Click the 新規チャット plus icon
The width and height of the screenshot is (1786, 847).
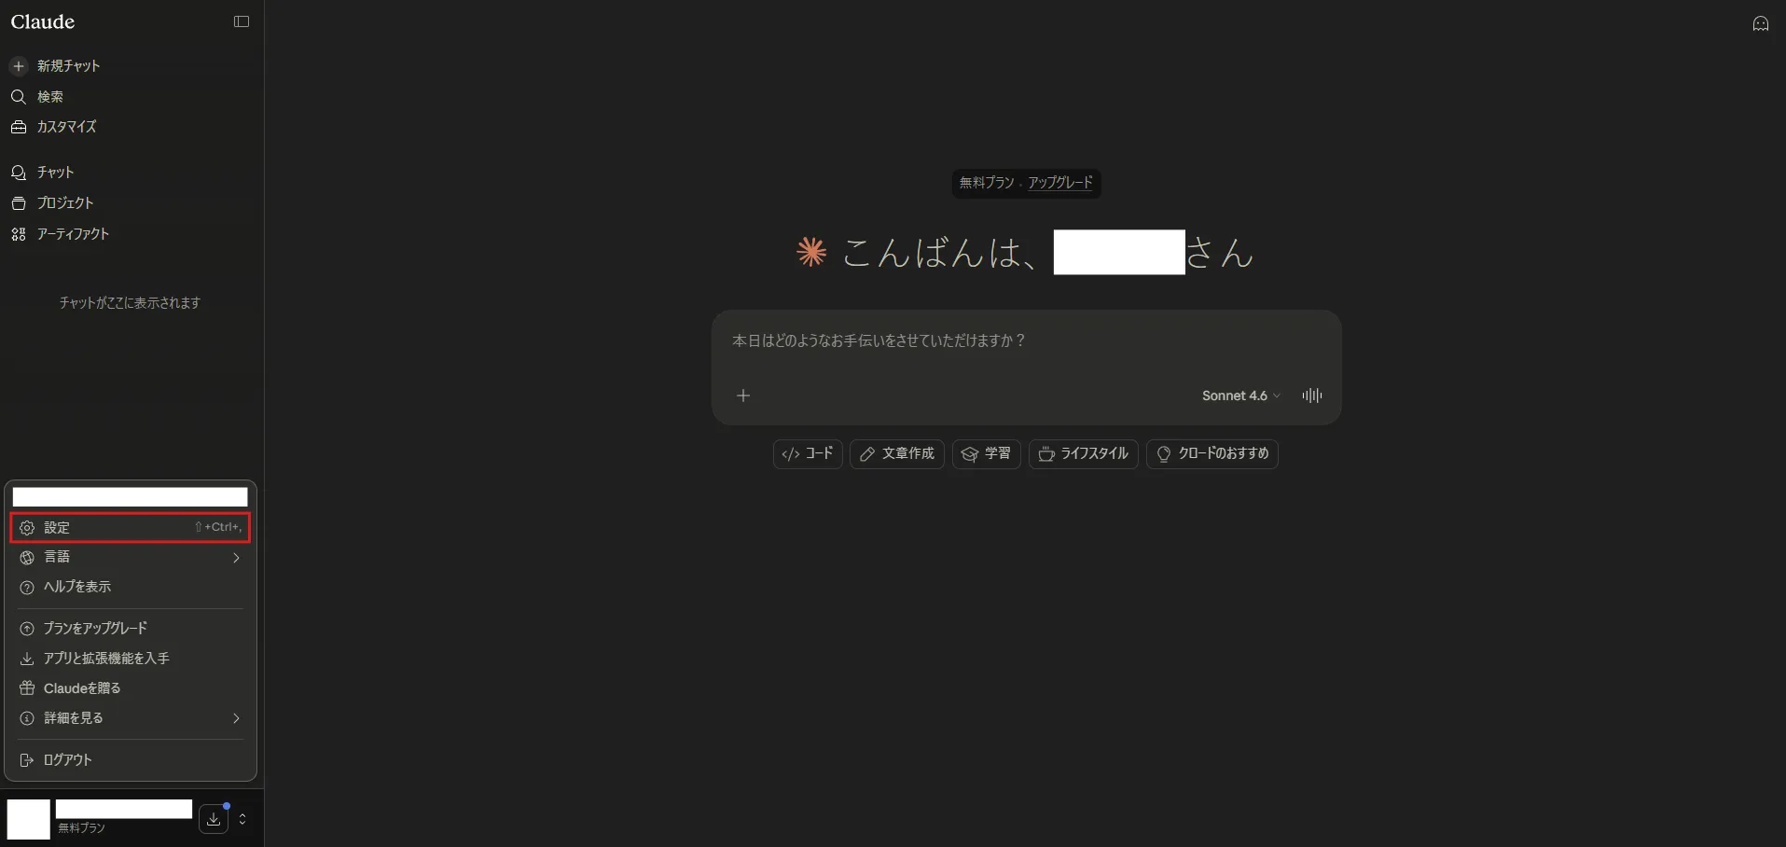(19, 66)
